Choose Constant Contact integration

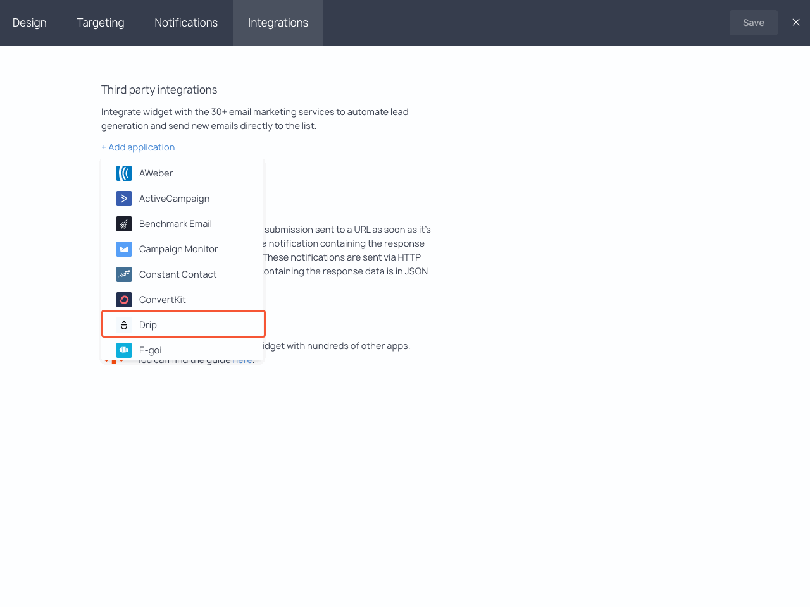click(178, 274)
